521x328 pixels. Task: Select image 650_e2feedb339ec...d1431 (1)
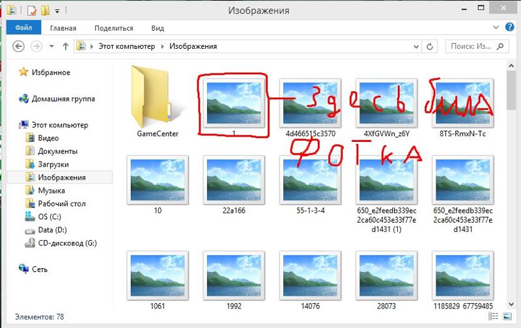pos(386,194)
